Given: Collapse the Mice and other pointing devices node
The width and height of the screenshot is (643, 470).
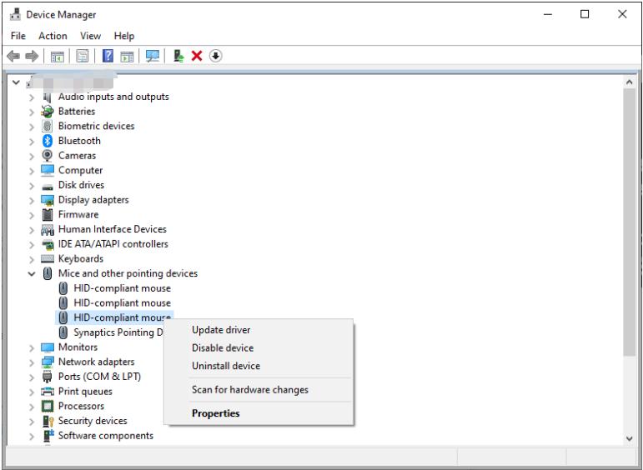Looking at the screenshot, I should (x=32, y=273).
